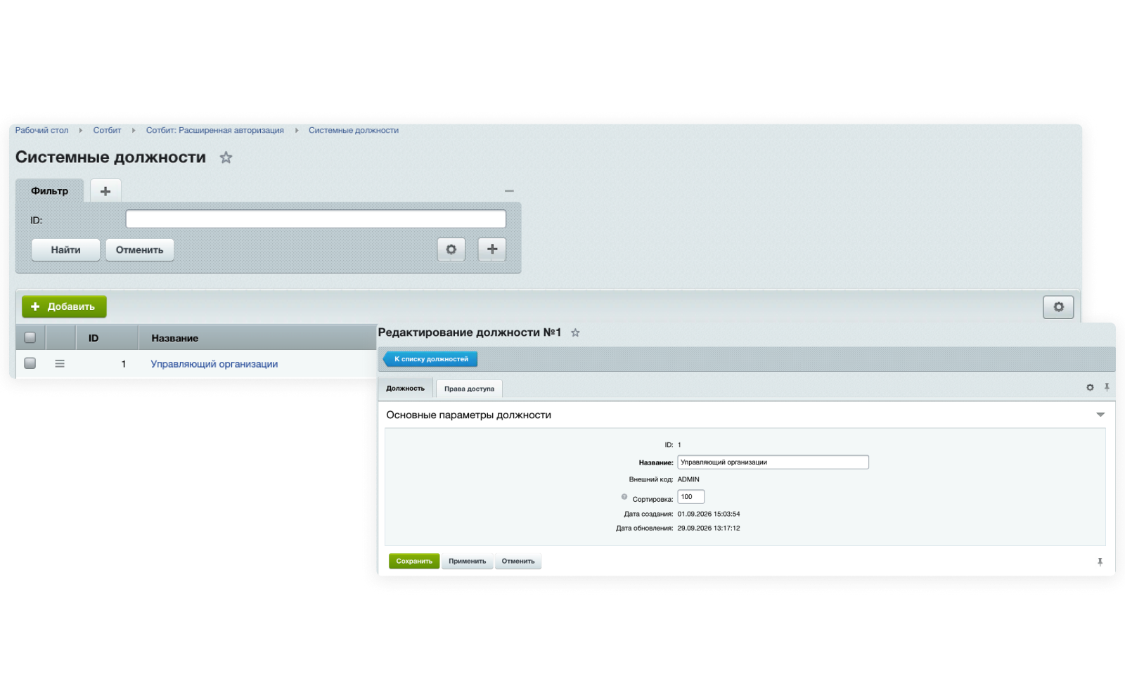
Task: Click the green Добавить button
Action: (64, 307)
